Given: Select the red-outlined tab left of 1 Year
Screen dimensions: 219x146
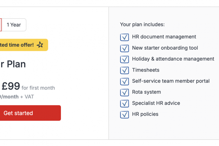Looking at the screenshot, I should click(1, 25).
